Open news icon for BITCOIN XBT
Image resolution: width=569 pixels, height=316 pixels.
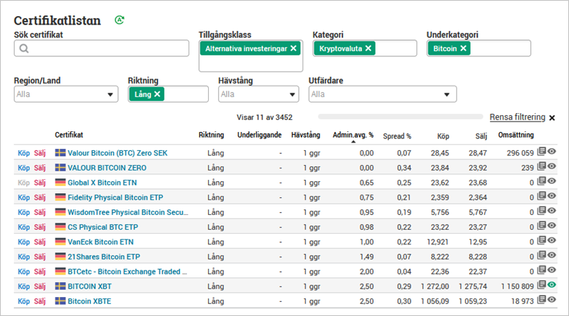542,285
